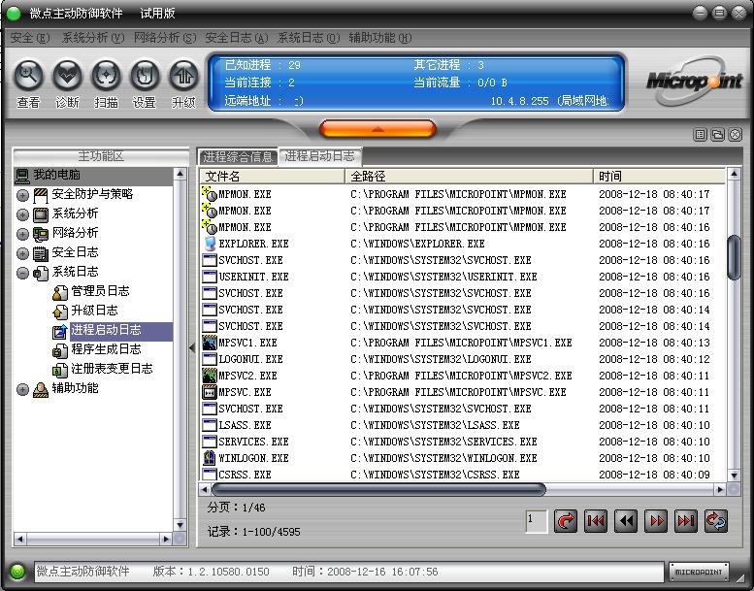Viewport: 754px width, 591px height.
Task: Click the page number input field
Action: click(x=537, y=521)
